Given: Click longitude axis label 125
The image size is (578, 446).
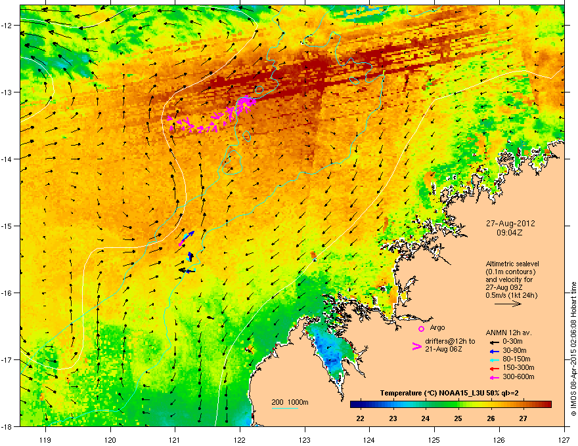Looking at the screenshot, I should pos(434,440).
